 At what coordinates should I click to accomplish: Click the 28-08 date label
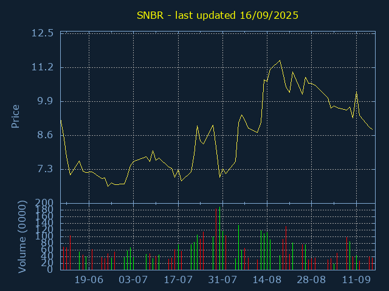pyautogui.click(x=311, y=280)
